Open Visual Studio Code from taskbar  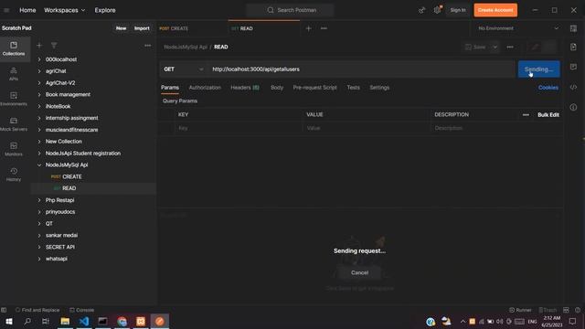84,321
